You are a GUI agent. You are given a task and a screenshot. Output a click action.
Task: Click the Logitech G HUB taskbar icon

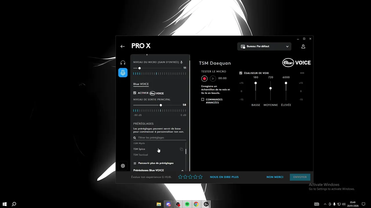tap(206, 204)
